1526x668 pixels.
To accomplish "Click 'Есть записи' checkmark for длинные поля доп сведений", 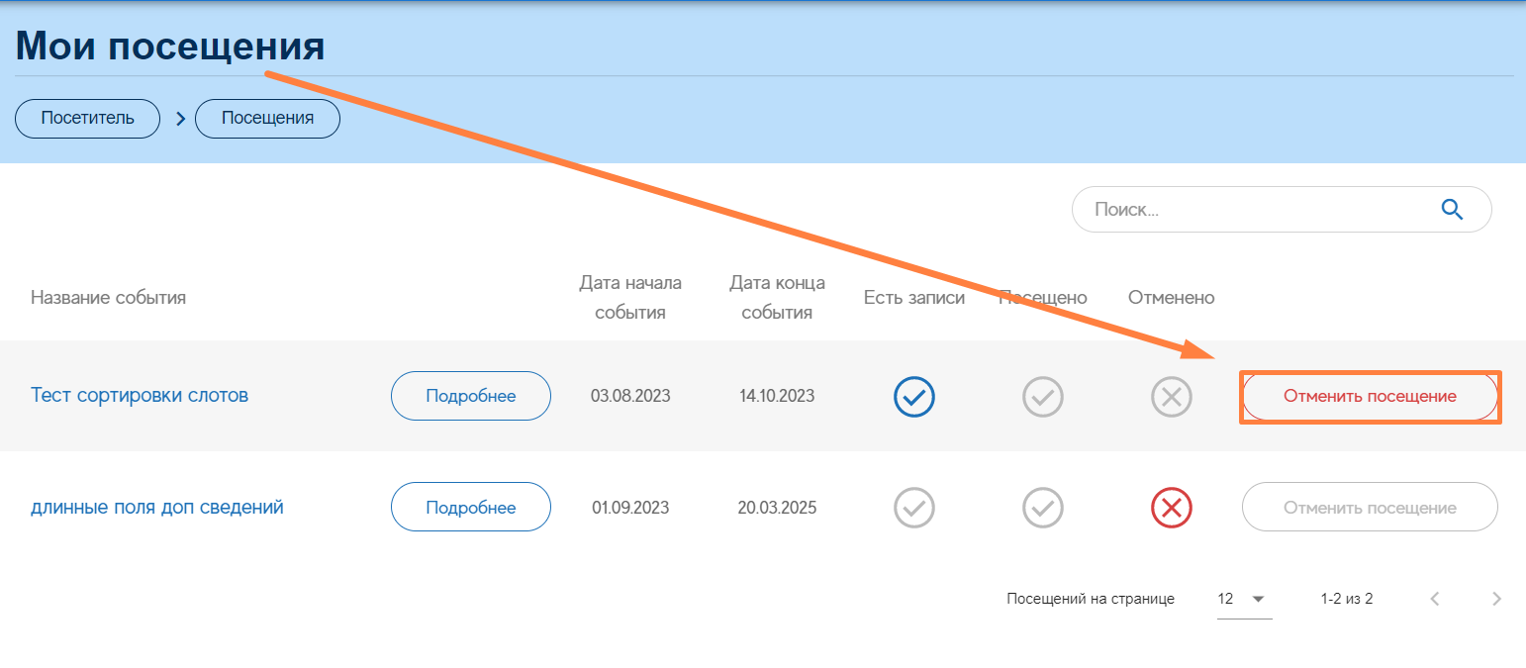I will click(913, 508).
